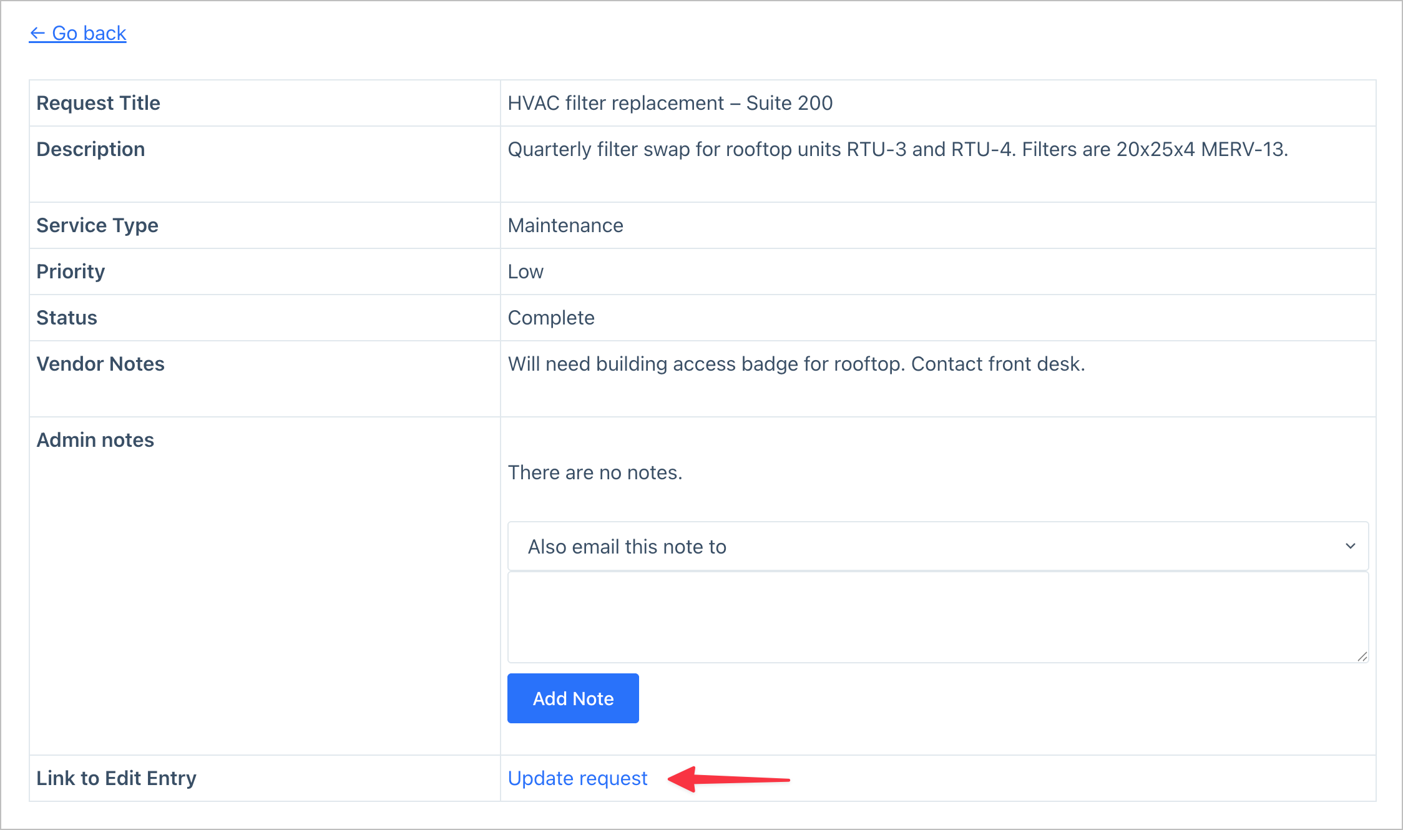
Task: Select the Description field label
Action: (90, 149)
